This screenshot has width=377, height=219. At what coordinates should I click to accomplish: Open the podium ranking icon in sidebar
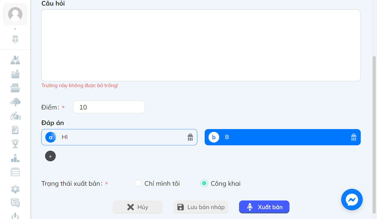click(x=15, y=158)
